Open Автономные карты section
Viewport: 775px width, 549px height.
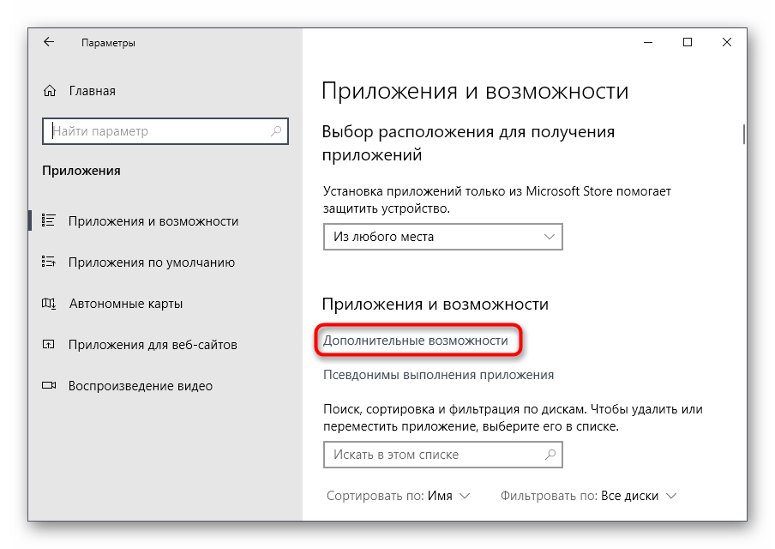tap(125, 304)
